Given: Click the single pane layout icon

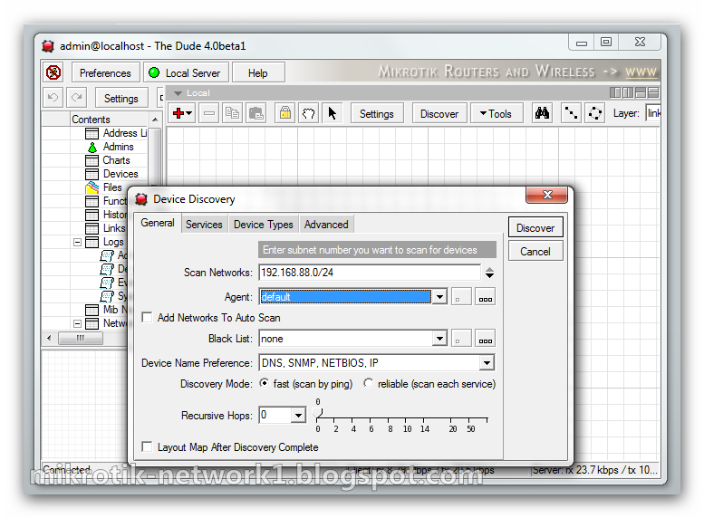Looking at the screenshot, I should pyautogui.click(x=615, y=92).
